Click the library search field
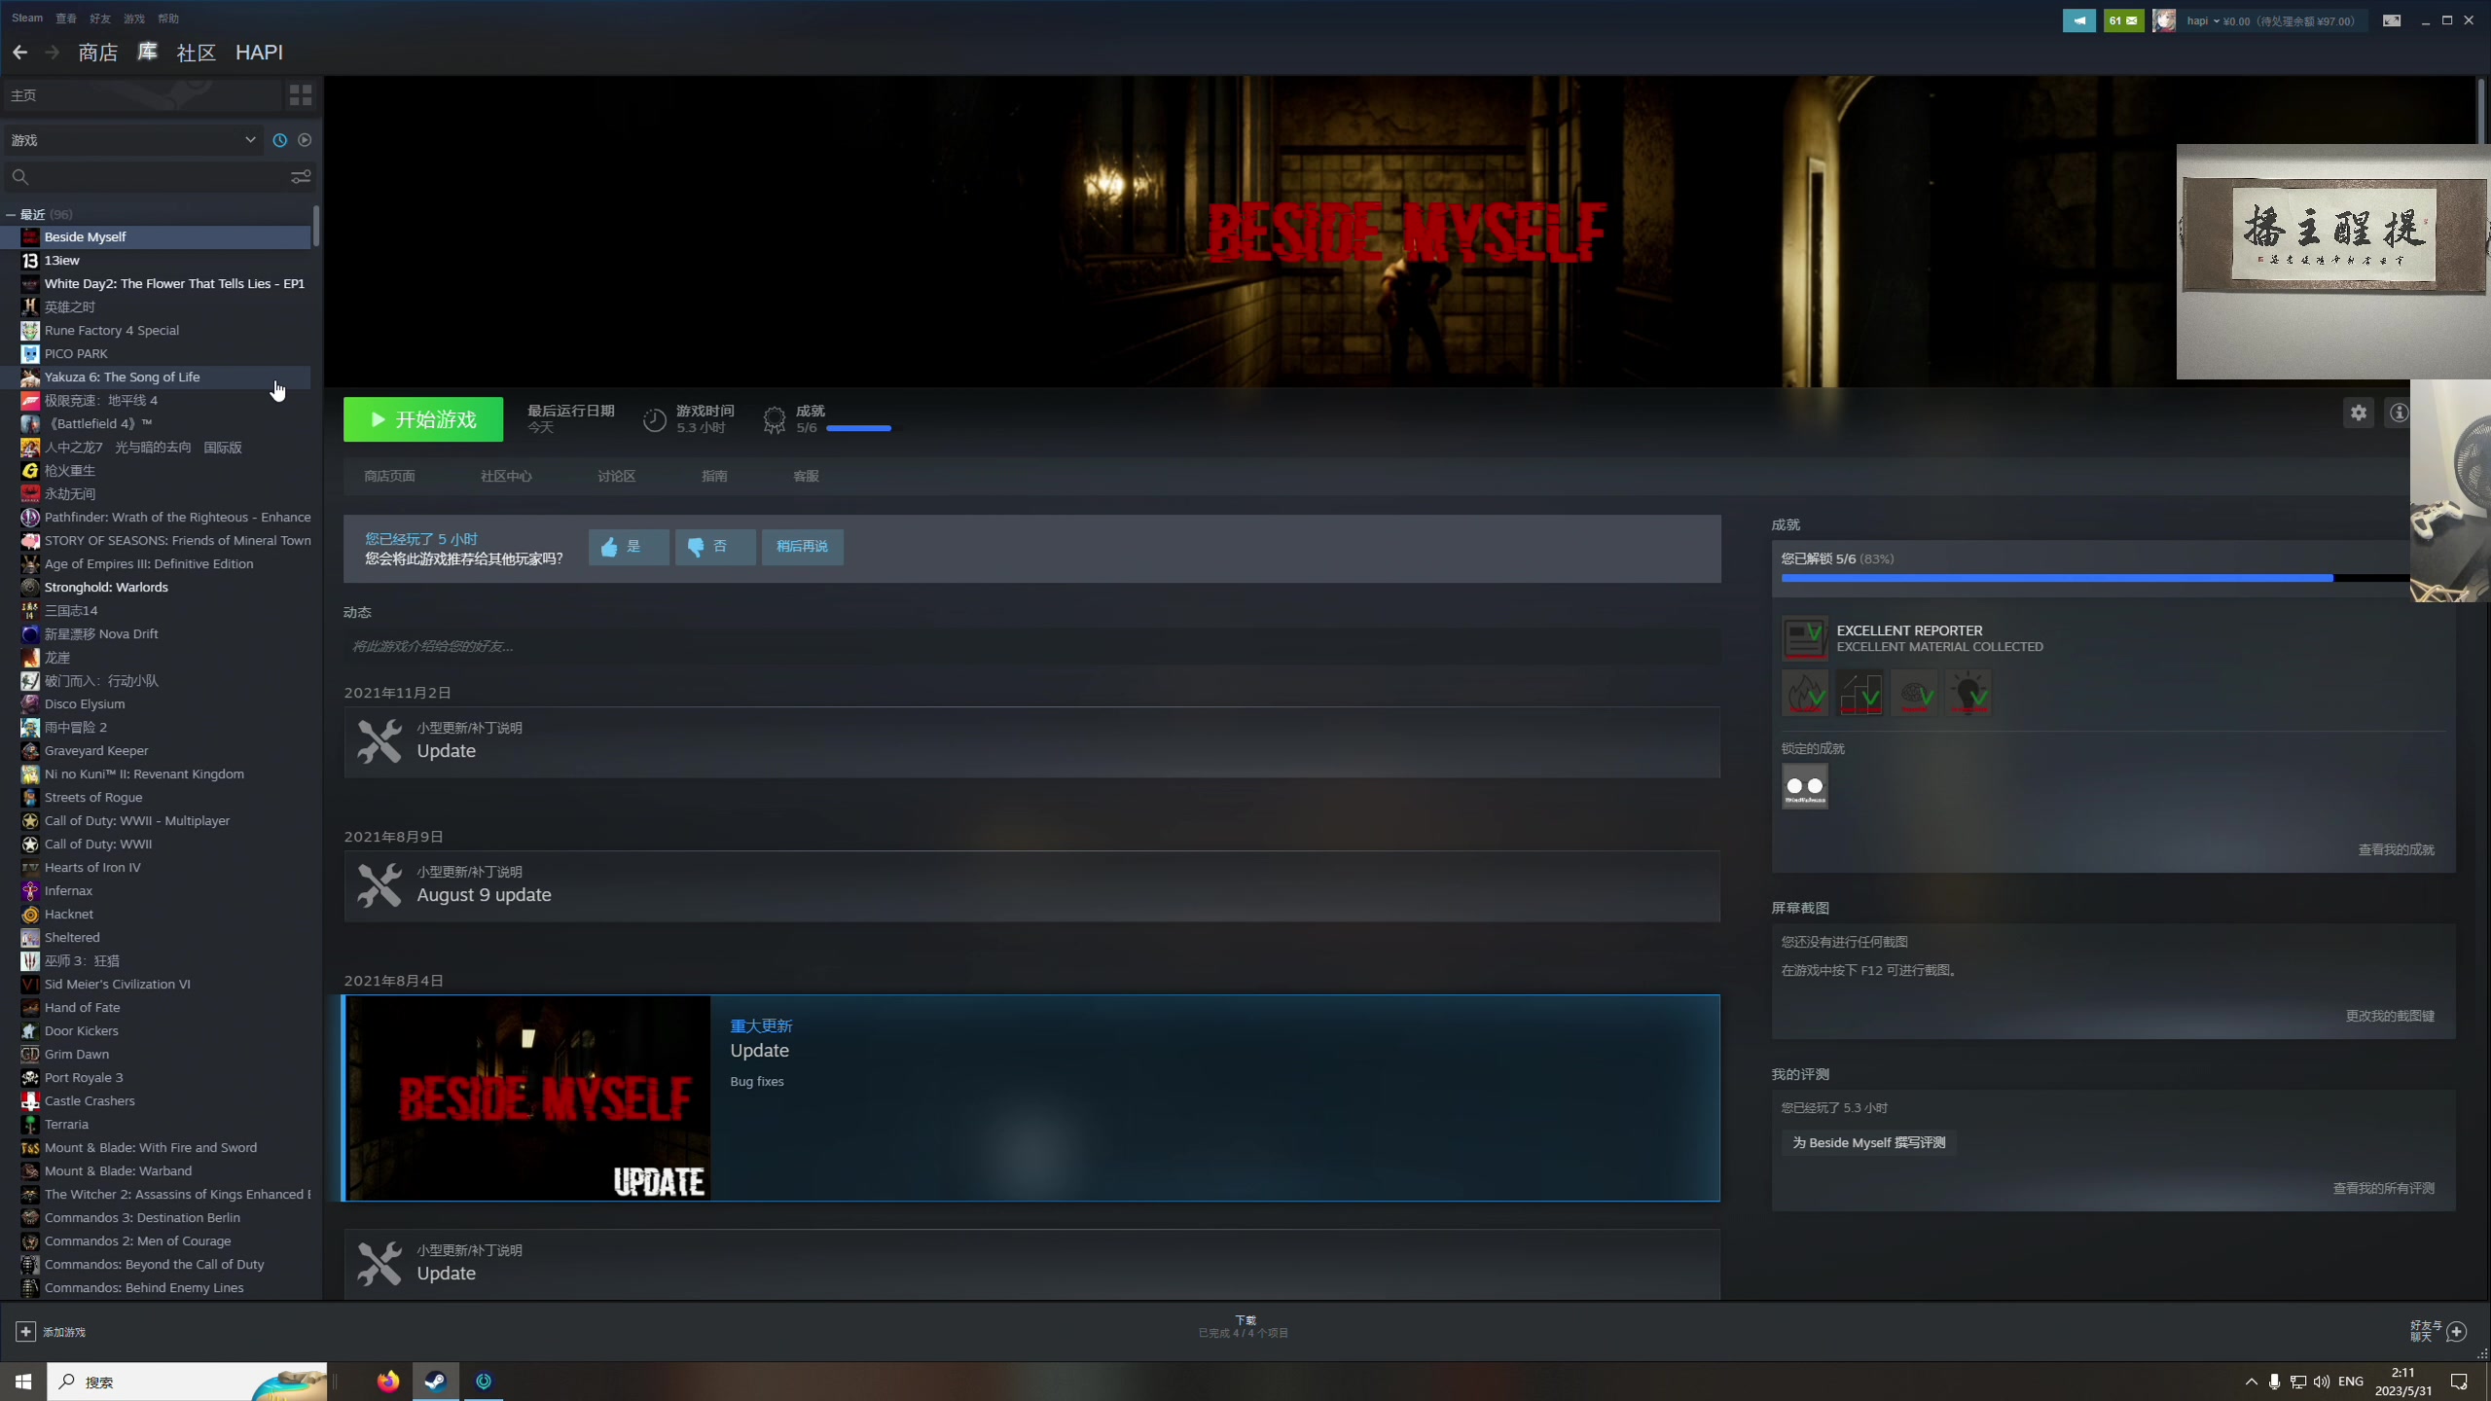 (144, 177)
